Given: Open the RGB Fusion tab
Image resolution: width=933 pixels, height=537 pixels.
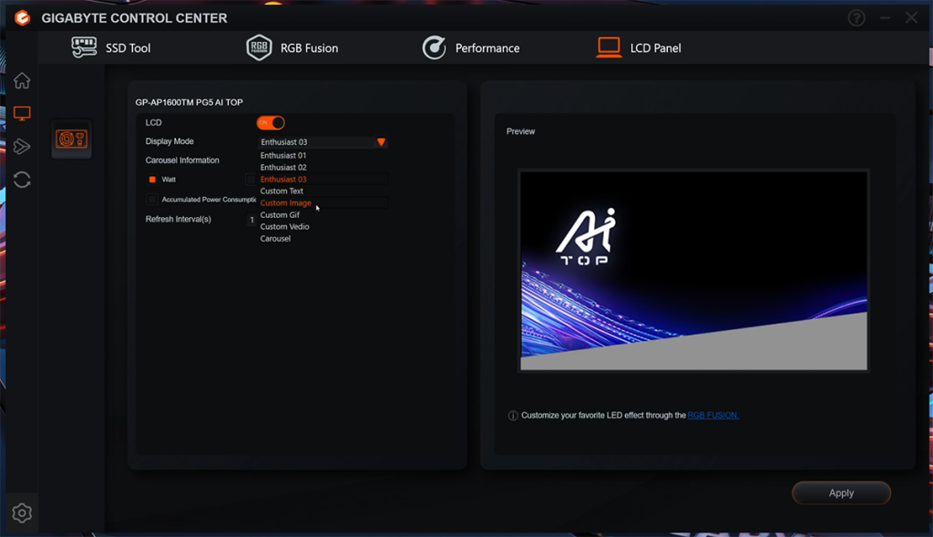Looking at the screenshot, I should (292, 47).
